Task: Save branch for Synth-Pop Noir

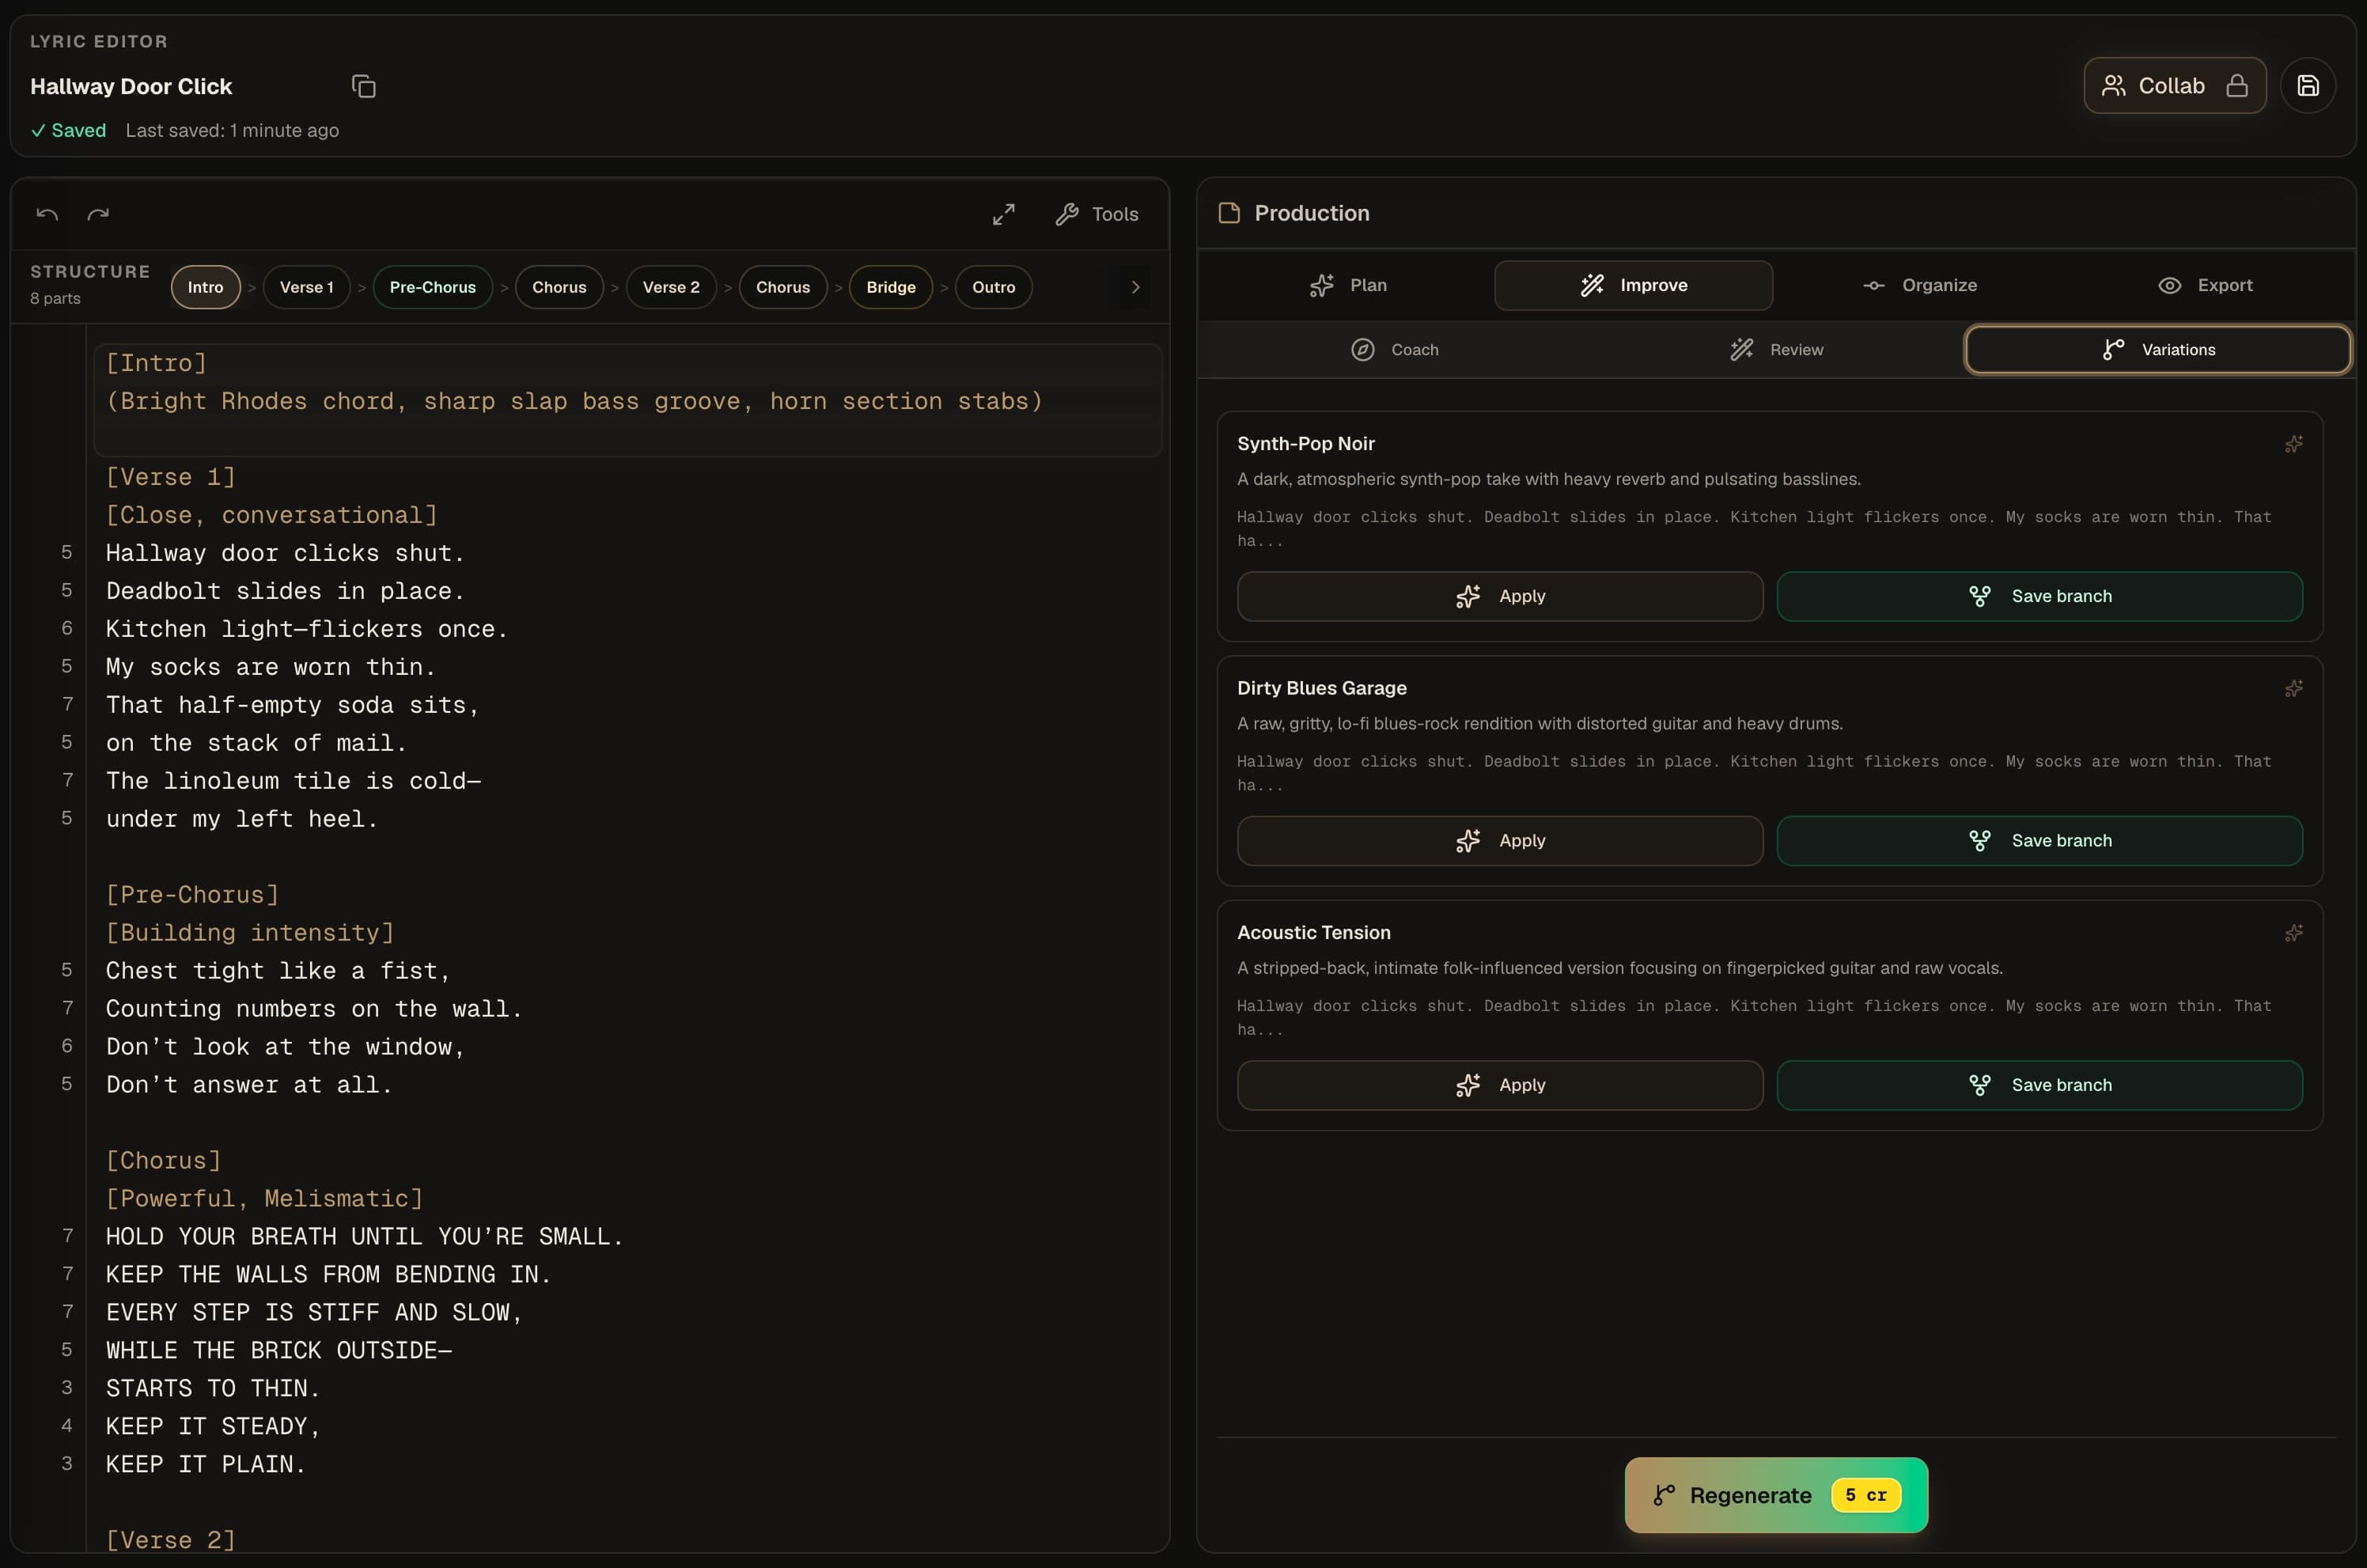Action: tap(2040, 597)
